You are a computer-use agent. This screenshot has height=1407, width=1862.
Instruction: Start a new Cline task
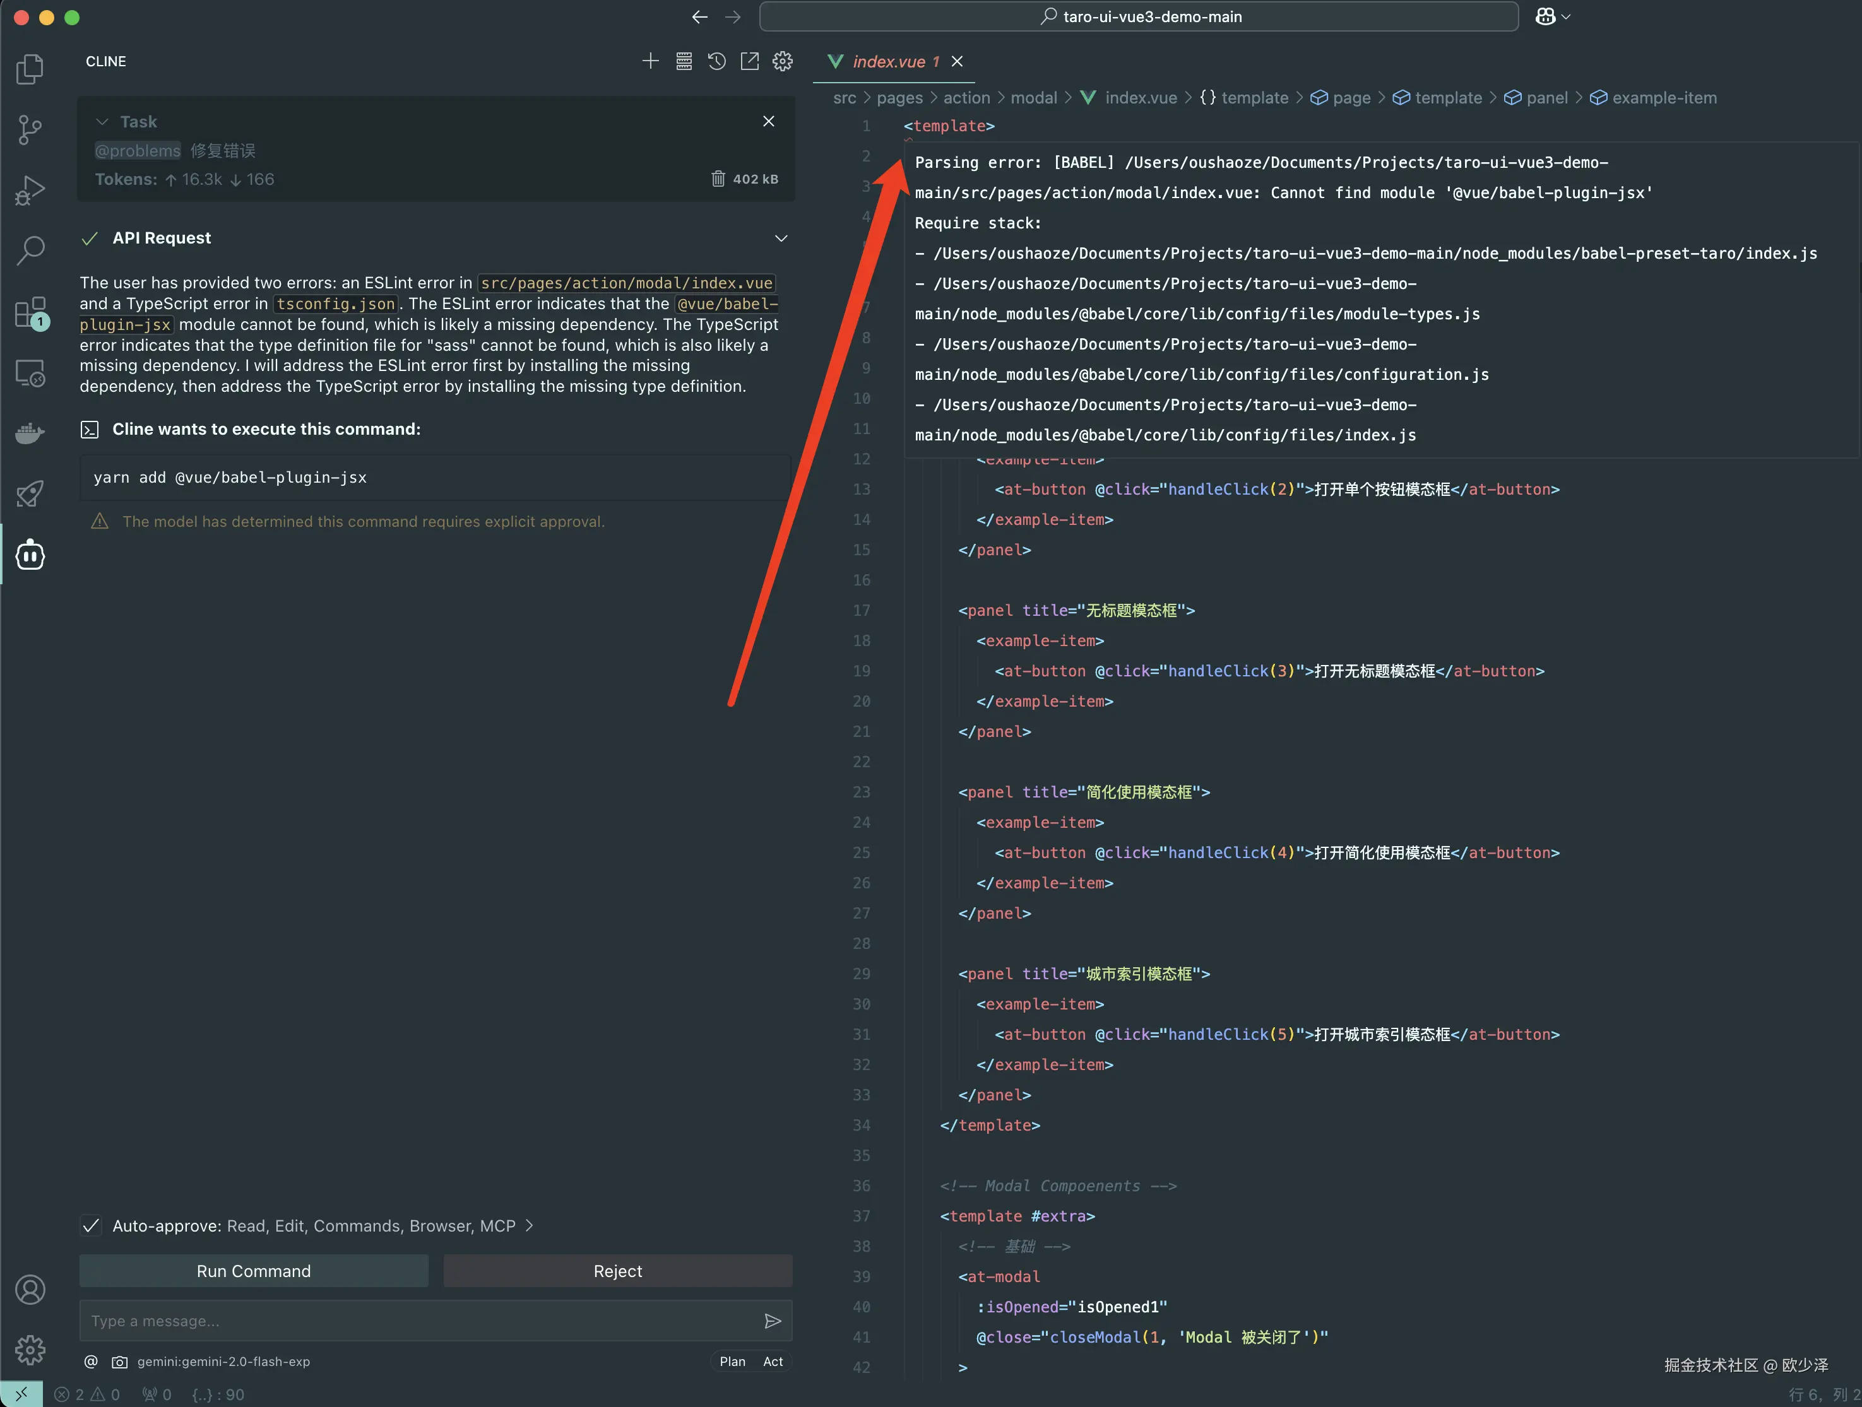[x=650, y=61]
